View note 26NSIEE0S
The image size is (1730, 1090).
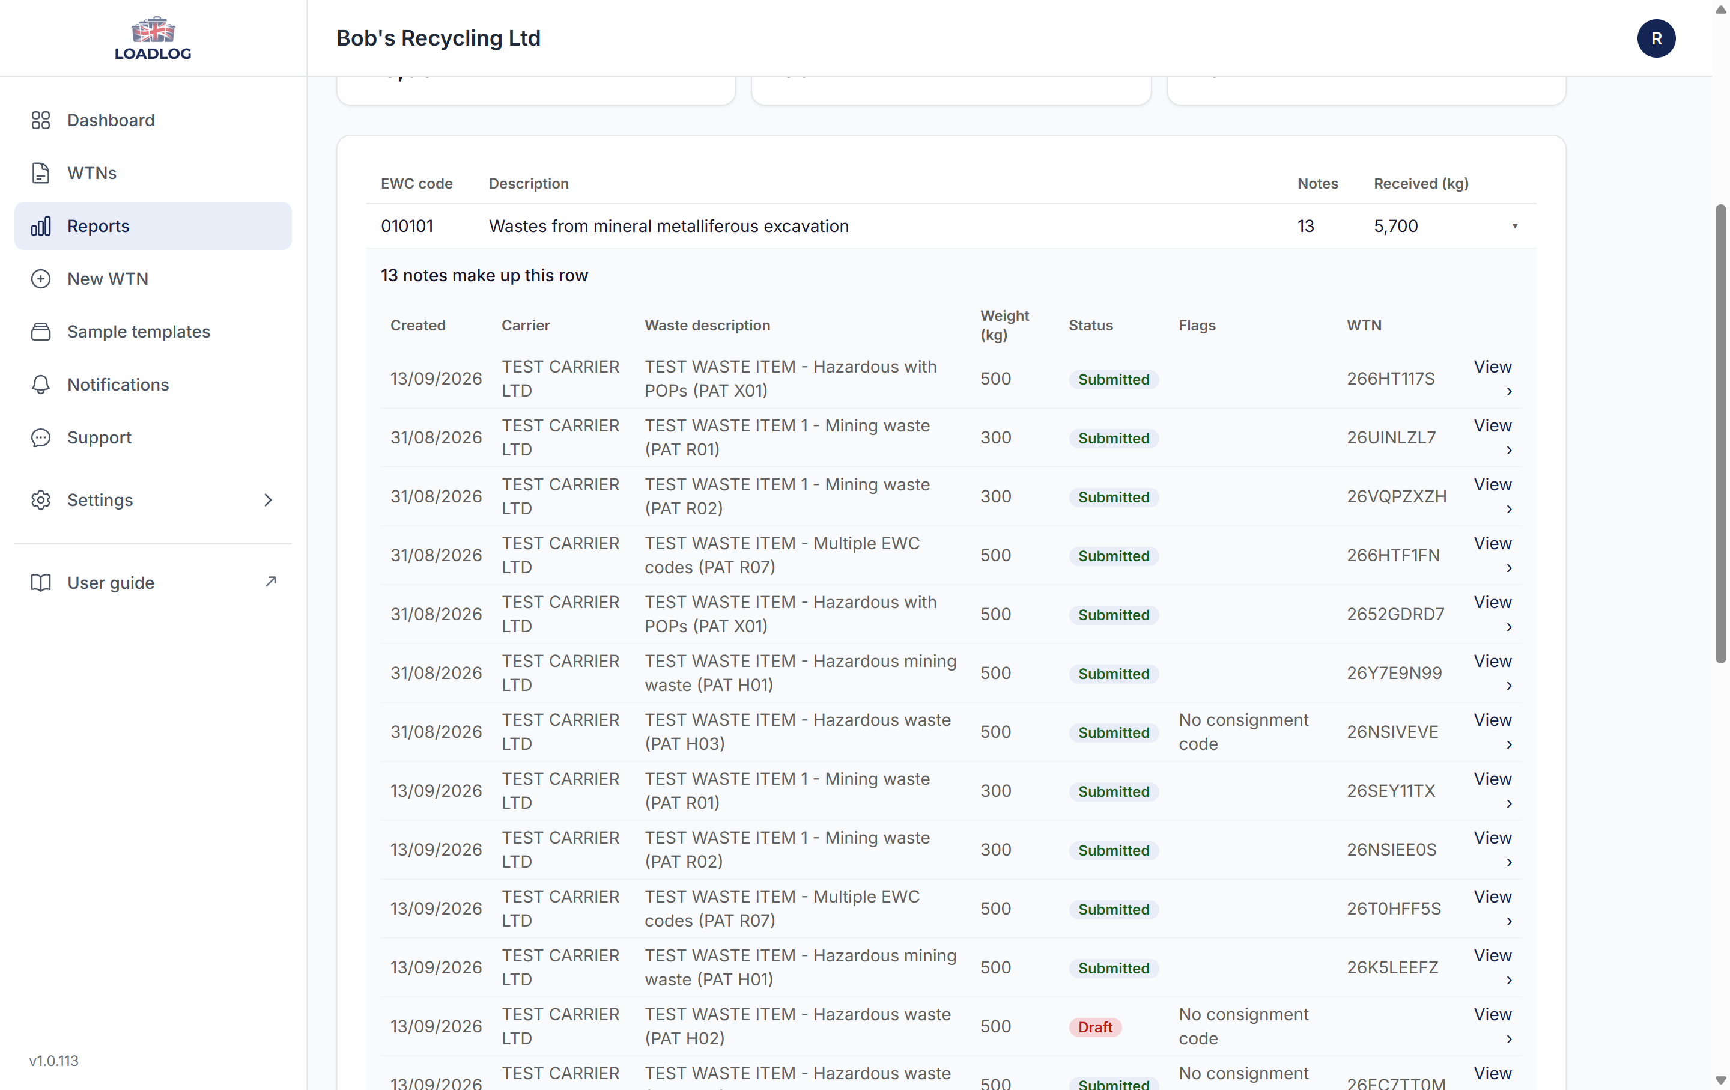(1493, 849)
